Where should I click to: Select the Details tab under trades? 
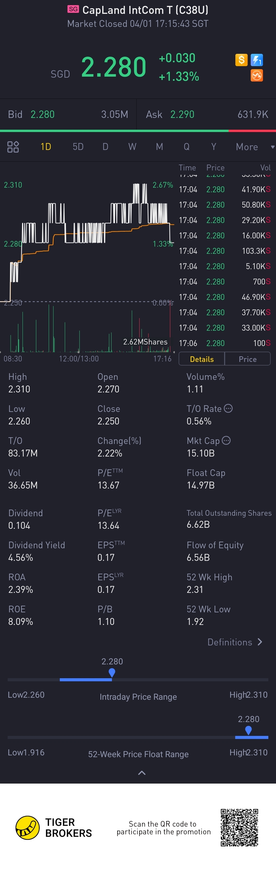(202, 359)
